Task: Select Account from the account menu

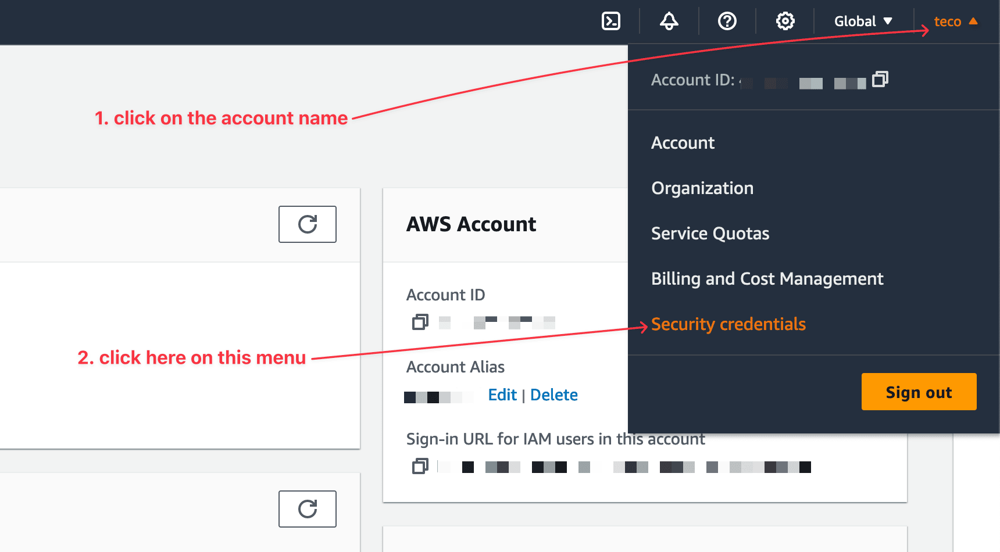Action: pyautogui.click(x=683, y=142)
